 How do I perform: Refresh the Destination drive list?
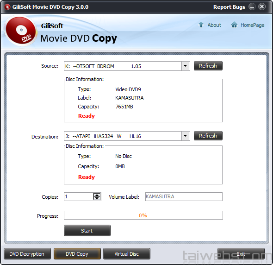click(208, 136)
